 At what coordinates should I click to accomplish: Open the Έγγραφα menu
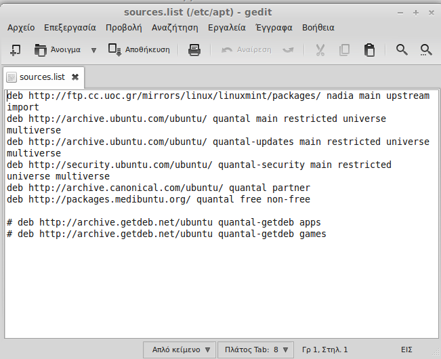point(274,28)
